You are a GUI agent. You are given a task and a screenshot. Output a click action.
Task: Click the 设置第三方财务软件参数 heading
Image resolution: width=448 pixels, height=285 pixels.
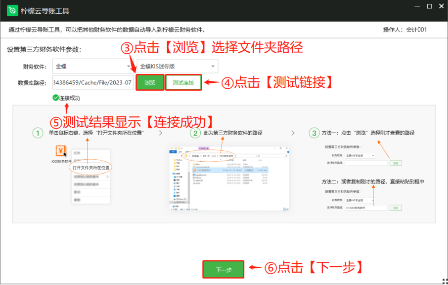coord(45,49)
